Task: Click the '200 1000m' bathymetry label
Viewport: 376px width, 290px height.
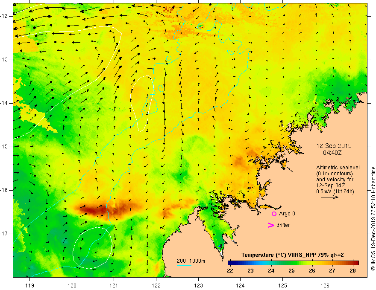Action: click(191, 261)
